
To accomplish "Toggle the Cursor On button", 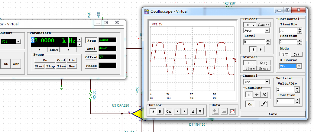I will coord(169,111).
